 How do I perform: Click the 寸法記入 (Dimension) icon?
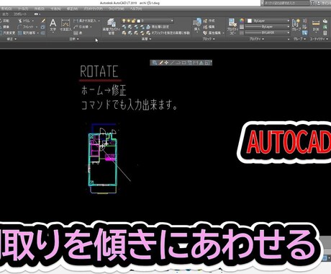click(65, 25)
